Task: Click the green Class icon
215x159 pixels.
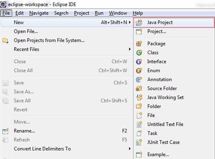Action: pyautogui.click(x=139, y=52)
